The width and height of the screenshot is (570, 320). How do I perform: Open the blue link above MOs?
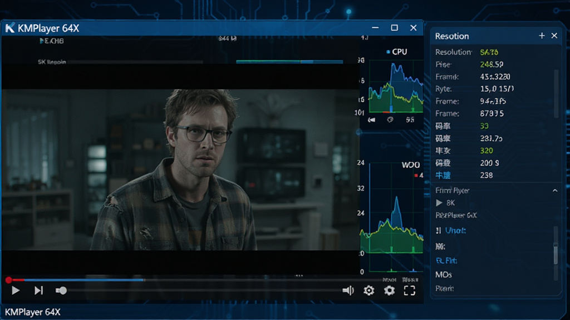coord(446,261)
